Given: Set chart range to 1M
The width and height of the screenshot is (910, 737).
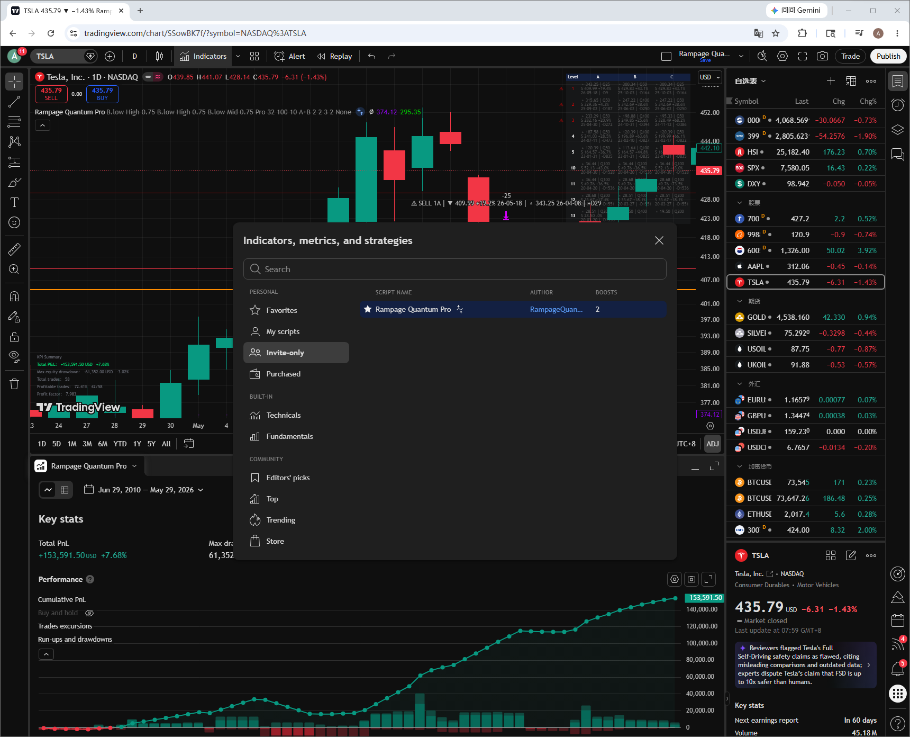Looking at the screenshot, I should coord(72,444).
